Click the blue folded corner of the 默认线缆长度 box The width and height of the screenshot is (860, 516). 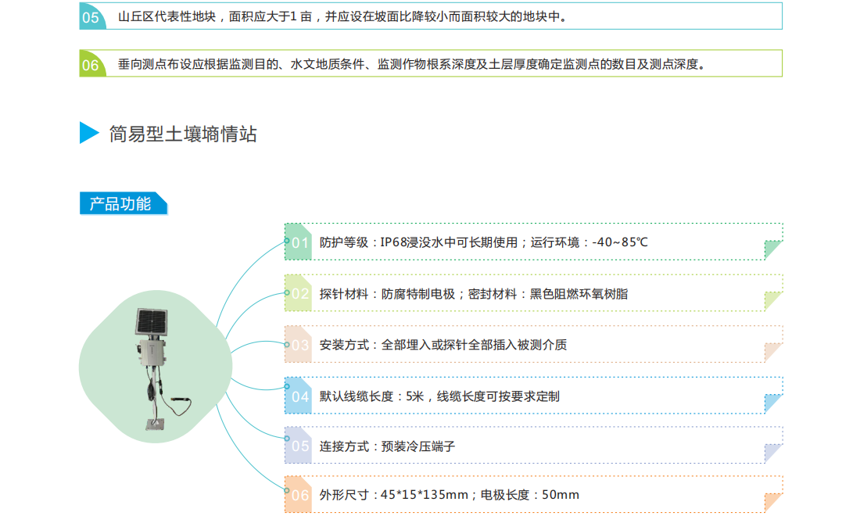pos(772,403)
